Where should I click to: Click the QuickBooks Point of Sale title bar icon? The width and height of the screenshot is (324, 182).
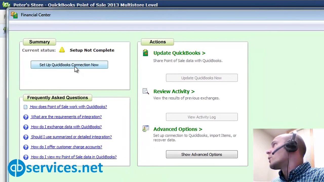pyautogui.click(x=6, y=5)
